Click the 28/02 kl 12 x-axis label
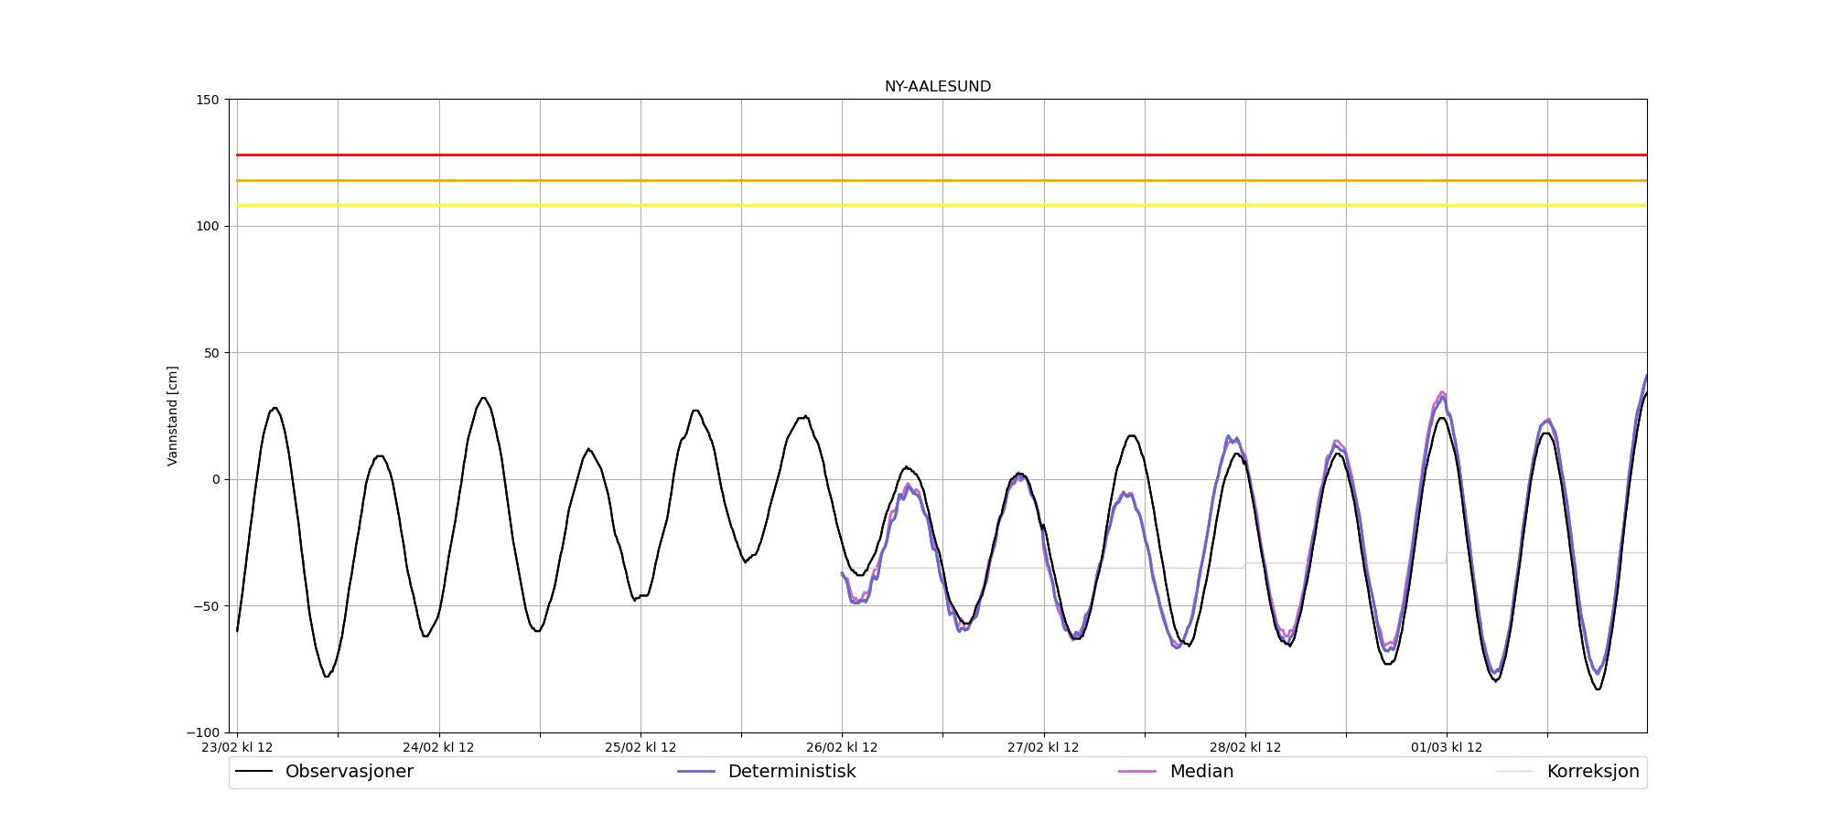The image size is (1830, 823). (x=1245, y=747)
